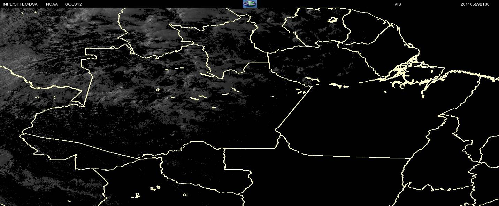This screenshot has height=206, width=499.
Task: Click the NOAA label in header
Action: tap(52, 4)
